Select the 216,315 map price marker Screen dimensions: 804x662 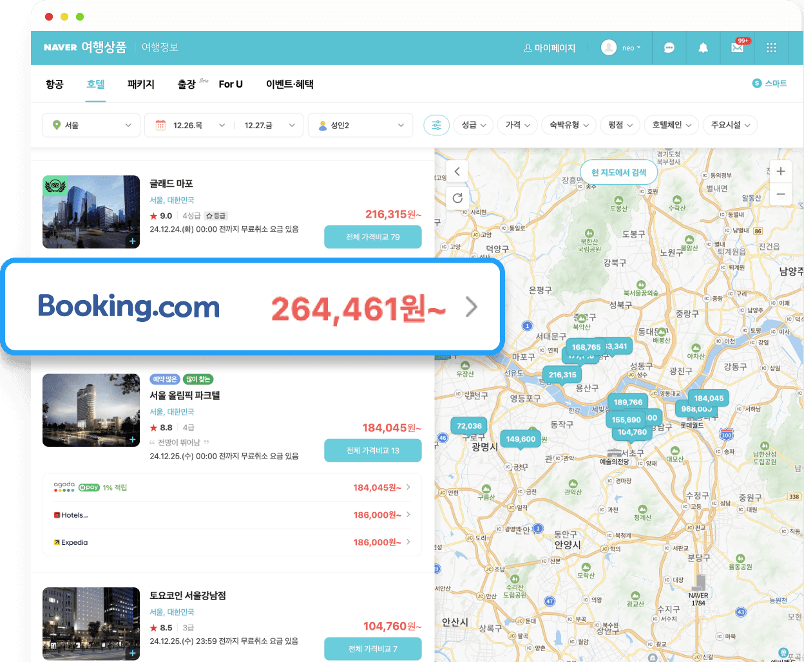(562, 375)
